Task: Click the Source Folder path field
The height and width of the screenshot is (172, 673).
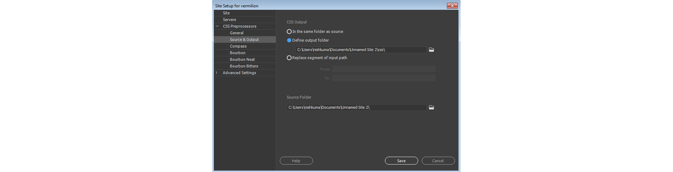Action: 356,107
